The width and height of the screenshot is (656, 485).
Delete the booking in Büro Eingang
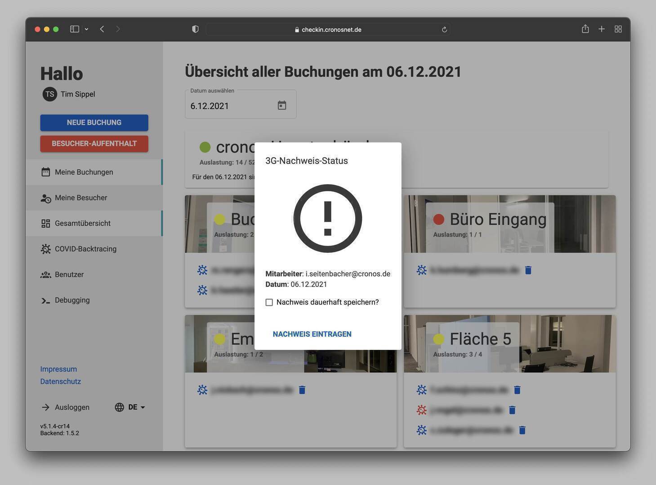coord(528,270)
